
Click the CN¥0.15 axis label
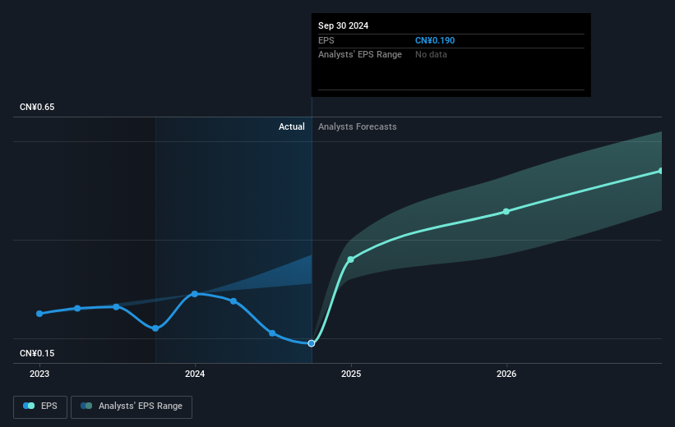coord(37,353)
